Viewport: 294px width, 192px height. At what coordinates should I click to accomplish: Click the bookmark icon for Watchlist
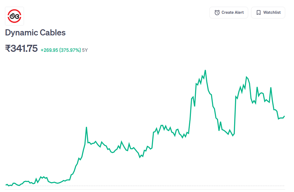258,13
